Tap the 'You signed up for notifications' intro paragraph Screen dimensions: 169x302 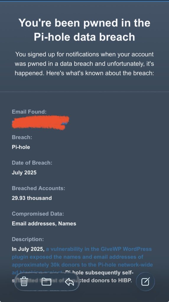84,64
